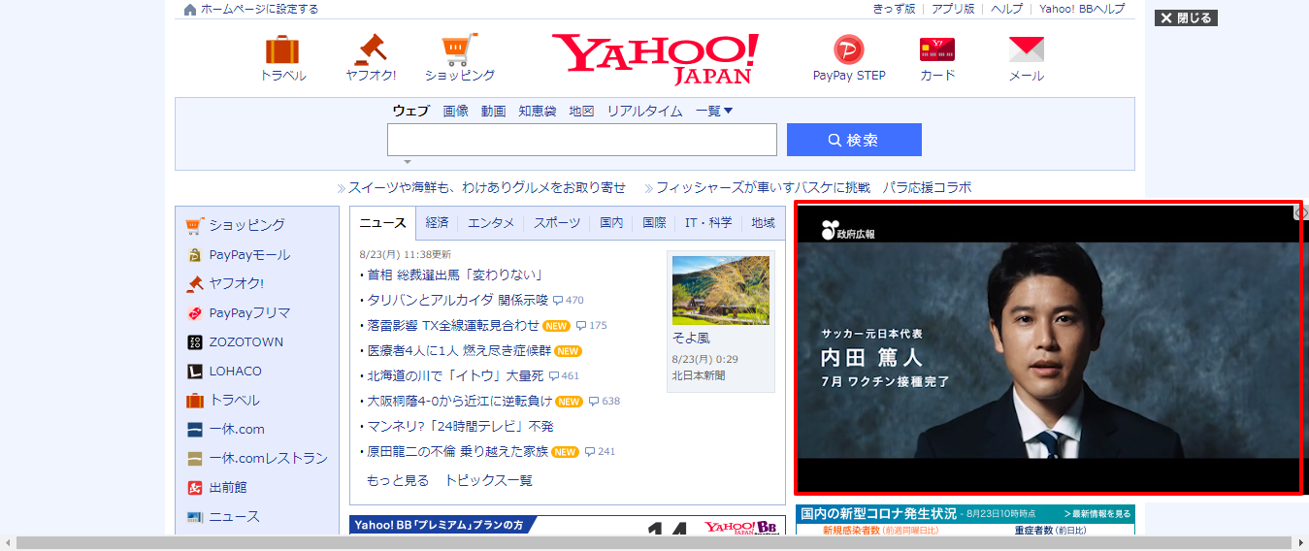Click the もっと見る link
Image resolution: width=1309 pixels, height=551 pixels.
click(x=398, y=481)
